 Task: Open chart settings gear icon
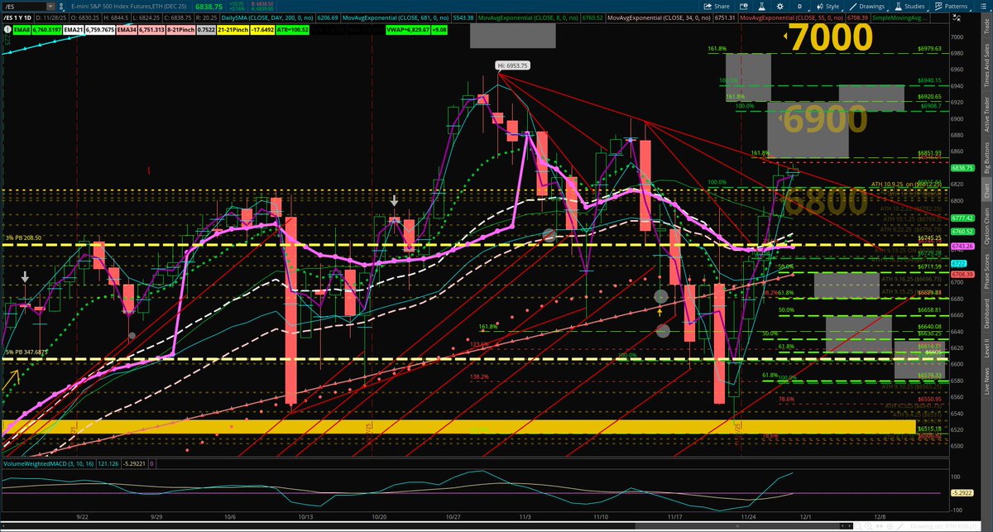pos(780,6)
